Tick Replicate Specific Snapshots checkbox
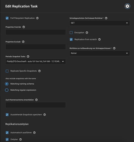The image size is (134, 142). tap(7, 71)
